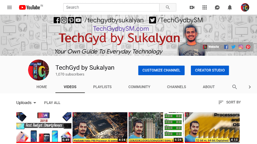
Task: Open the ABOUT tab
Action: (209, 87)
